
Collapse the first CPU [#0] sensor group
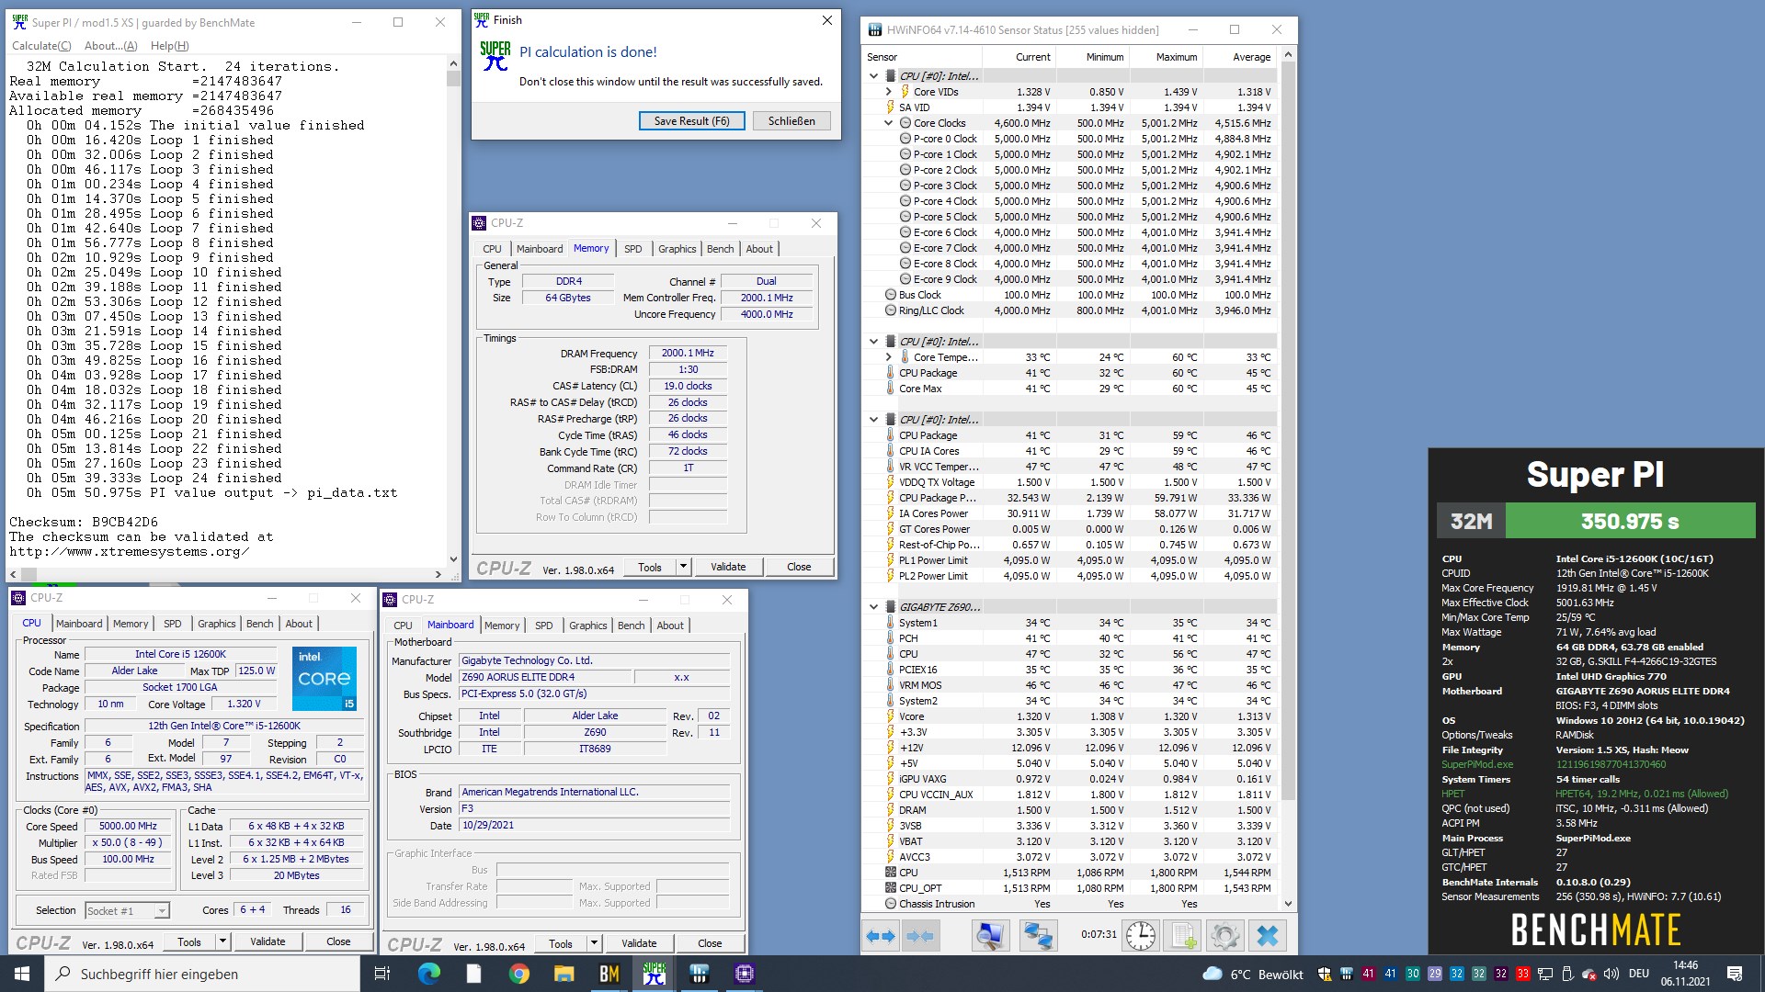(x=874, y=76)
